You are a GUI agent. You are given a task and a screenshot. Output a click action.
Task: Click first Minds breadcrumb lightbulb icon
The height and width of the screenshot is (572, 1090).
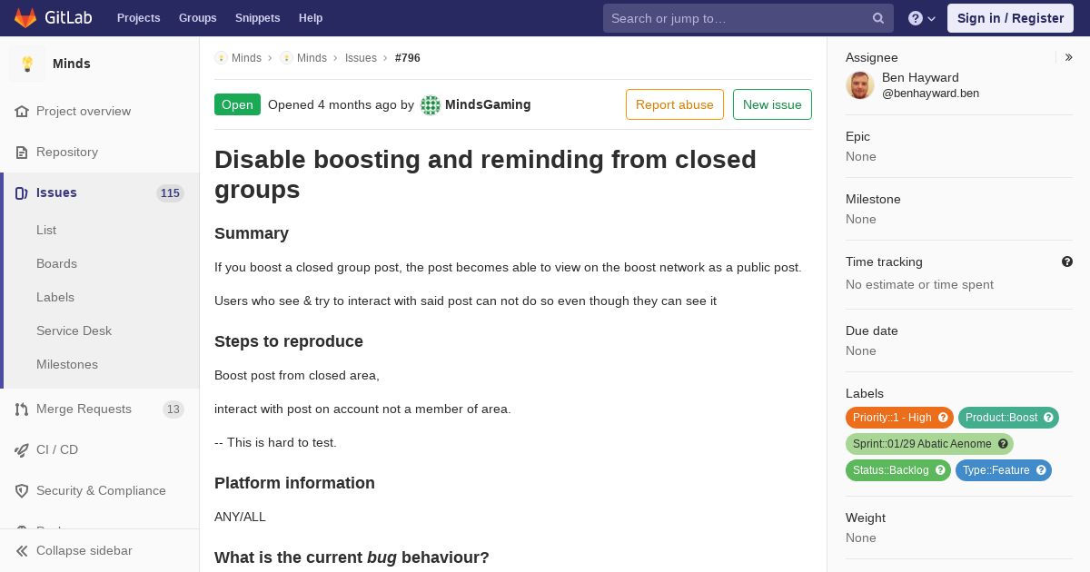[x=221, y=57]
